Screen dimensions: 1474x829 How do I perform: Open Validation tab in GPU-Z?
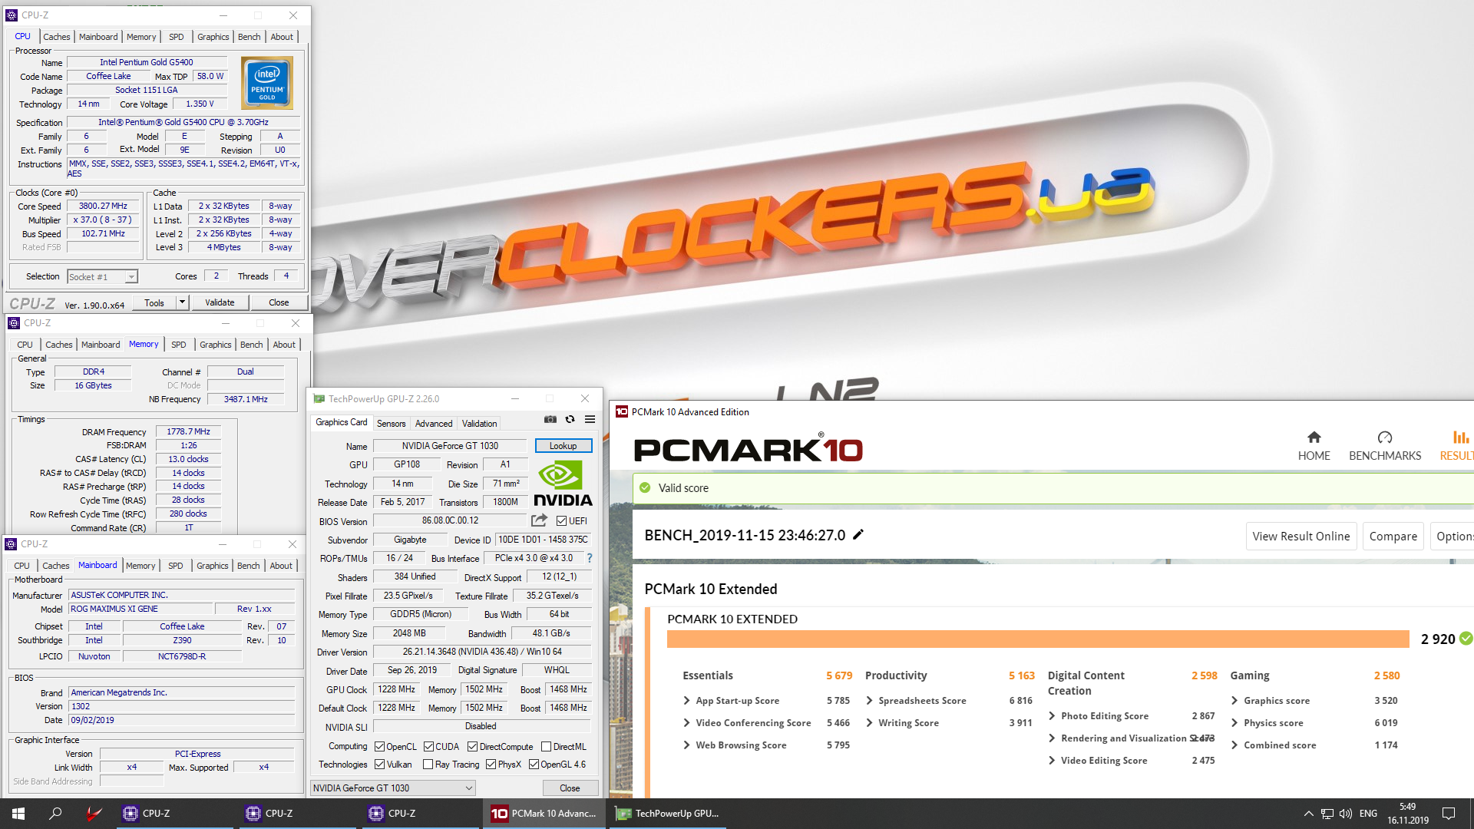pos(479,424)
